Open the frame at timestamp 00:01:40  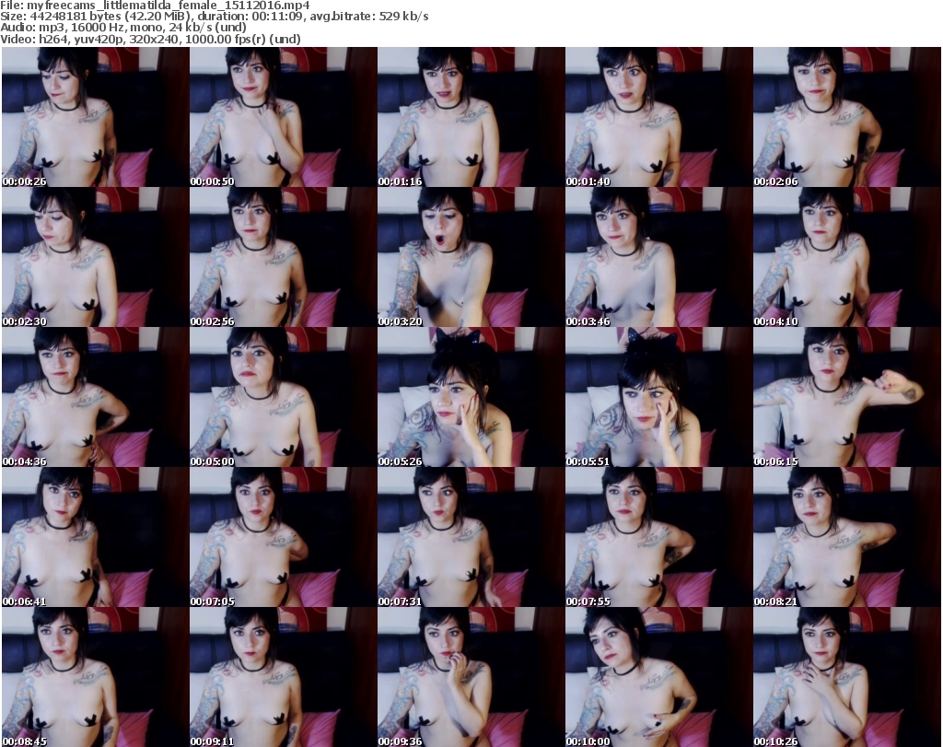point(658,117)
